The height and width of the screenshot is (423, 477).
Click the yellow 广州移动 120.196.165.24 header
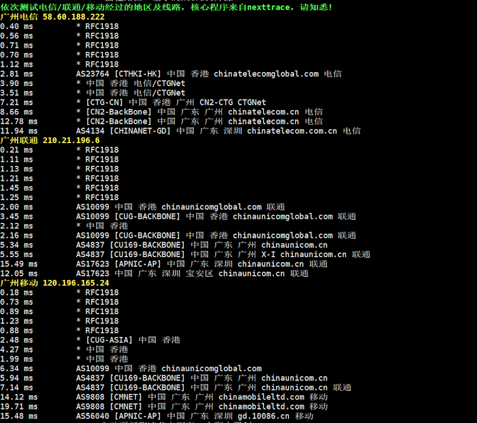(55, 283)
